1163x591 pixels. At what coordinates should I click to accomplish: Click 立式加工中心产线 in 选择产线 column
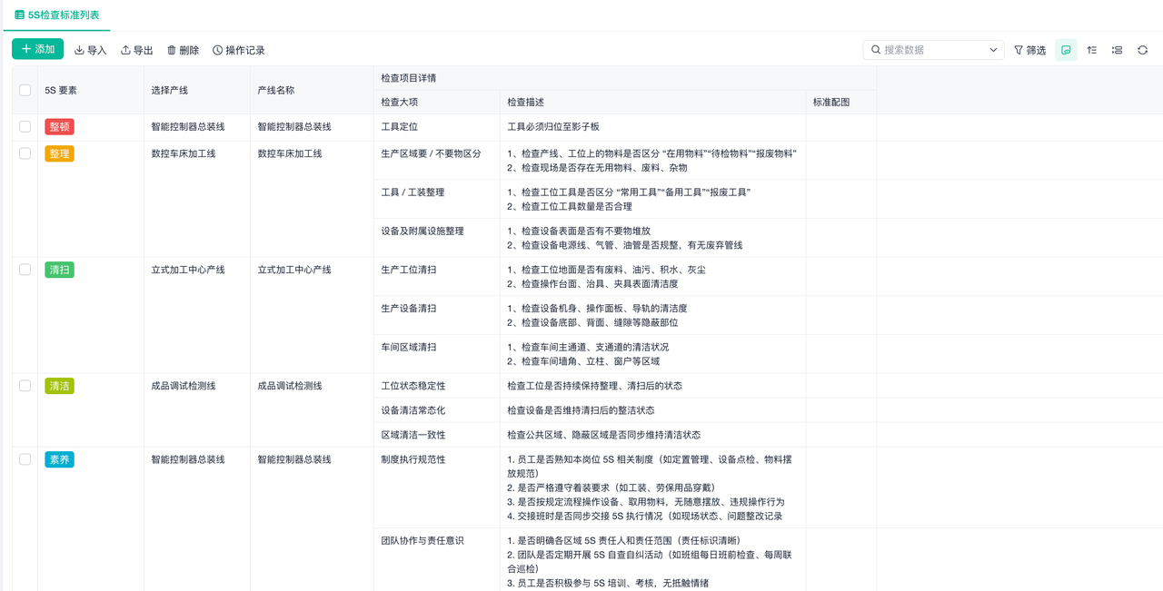(188, 270)
